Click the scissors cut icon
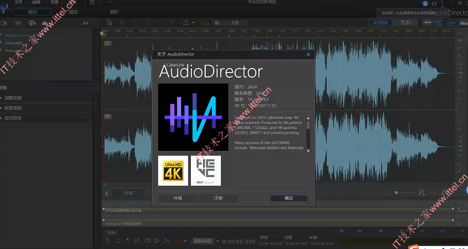 point(121,22)
